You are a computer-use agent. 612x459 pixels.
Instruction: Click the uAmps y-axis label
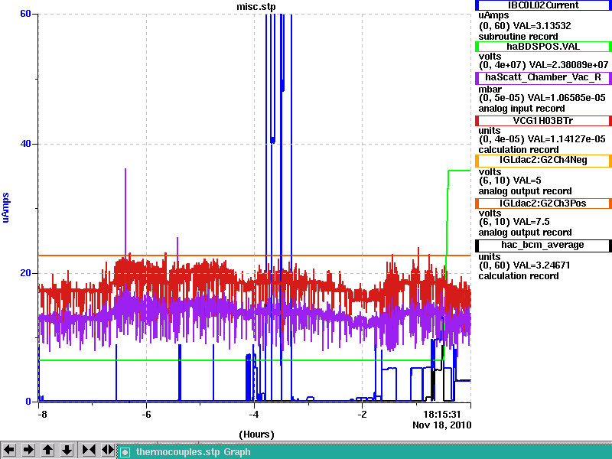(x=5, y=207)
